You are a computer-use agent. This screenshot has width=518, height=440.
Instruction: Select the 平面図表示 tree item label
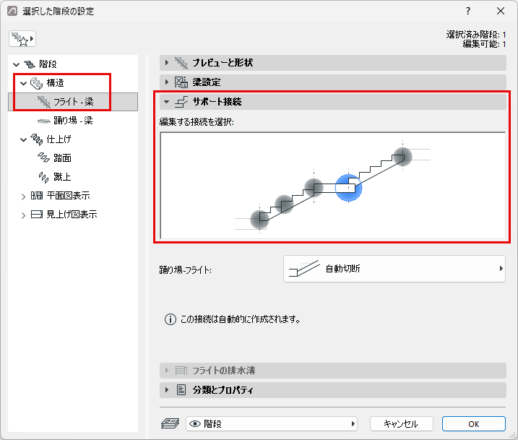point(69,196)
